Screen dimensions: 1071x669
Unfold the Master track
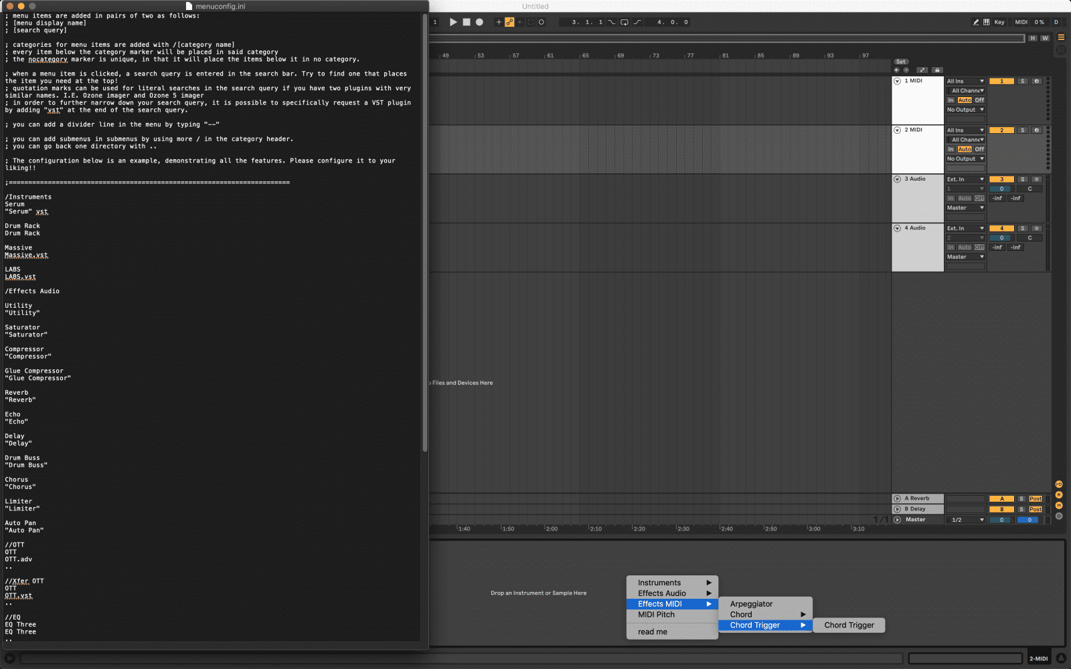pyautogui.click(x=897, y=520)
